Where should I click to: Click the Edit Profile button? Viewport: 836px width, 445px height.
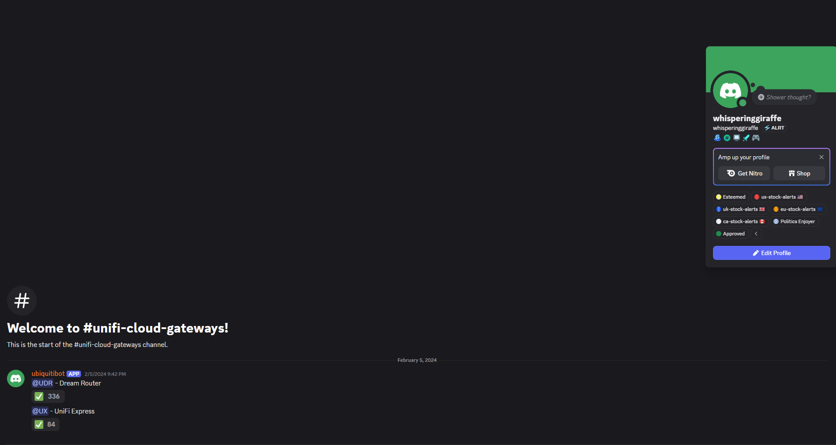(772, 253)
